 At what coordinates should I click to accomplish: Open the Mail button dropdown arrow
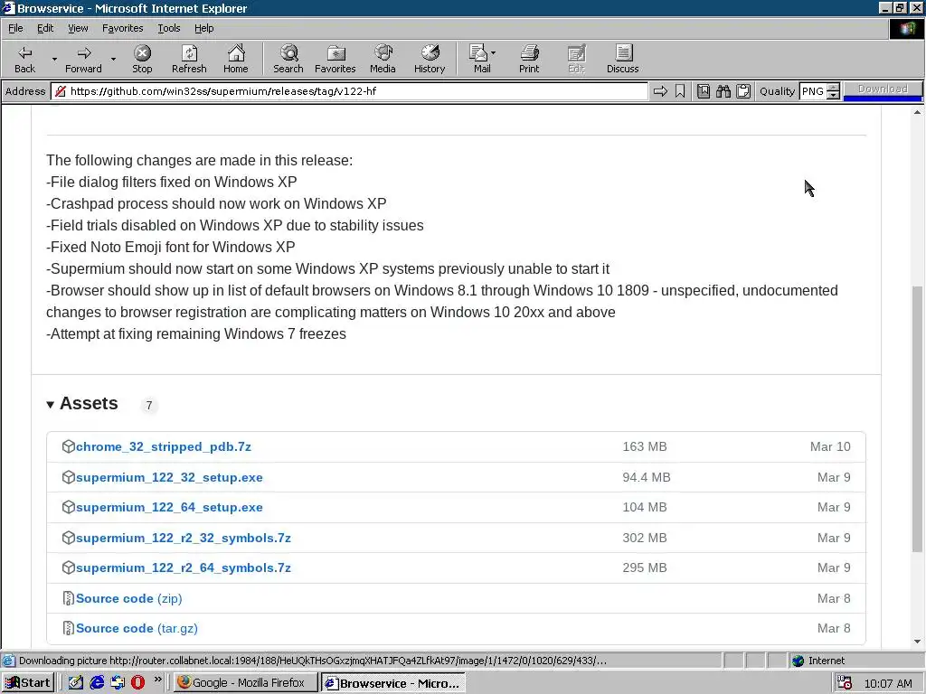pyautogui.click(x=494, y=53)
